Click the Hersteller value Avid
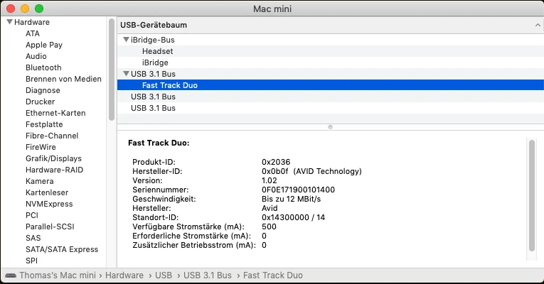The image size is (544, 284). (x=270, y=208)
